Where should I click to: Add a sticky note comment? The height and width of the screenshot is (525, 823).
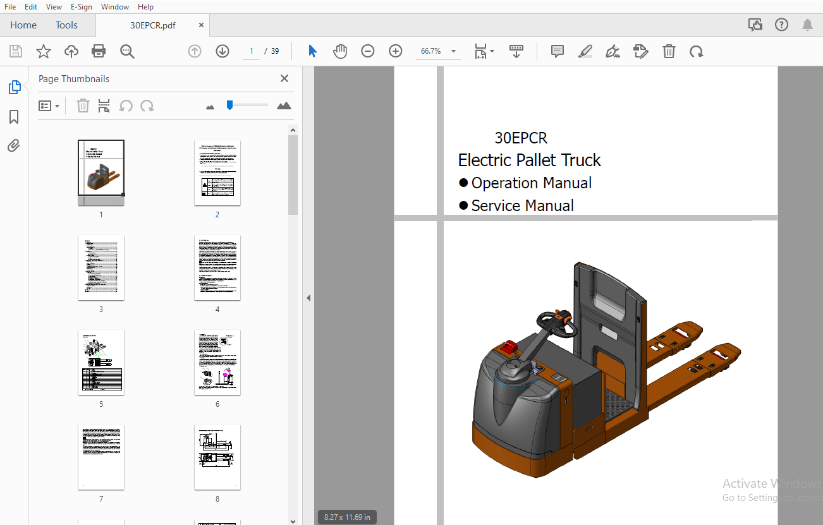(x=558, y=51)
